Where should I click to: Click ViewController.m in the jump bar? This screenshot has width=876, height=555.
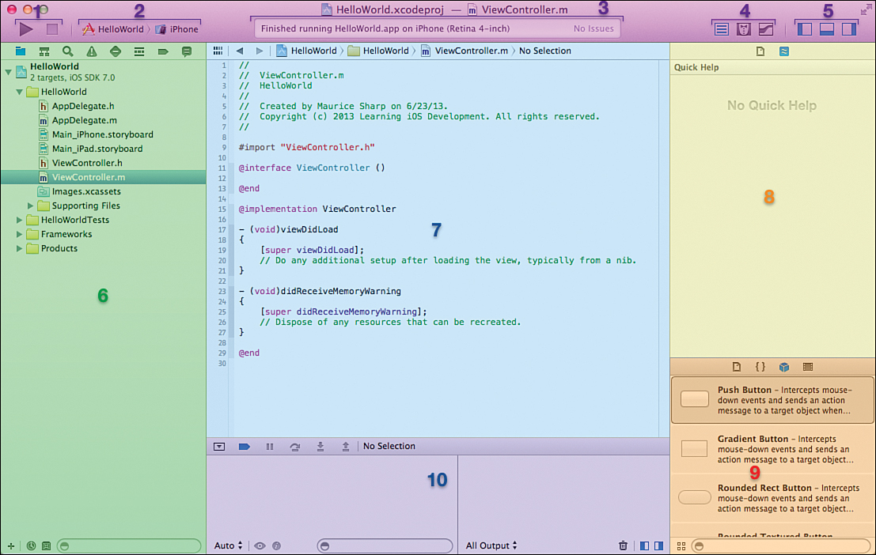[x=464, y=51]
